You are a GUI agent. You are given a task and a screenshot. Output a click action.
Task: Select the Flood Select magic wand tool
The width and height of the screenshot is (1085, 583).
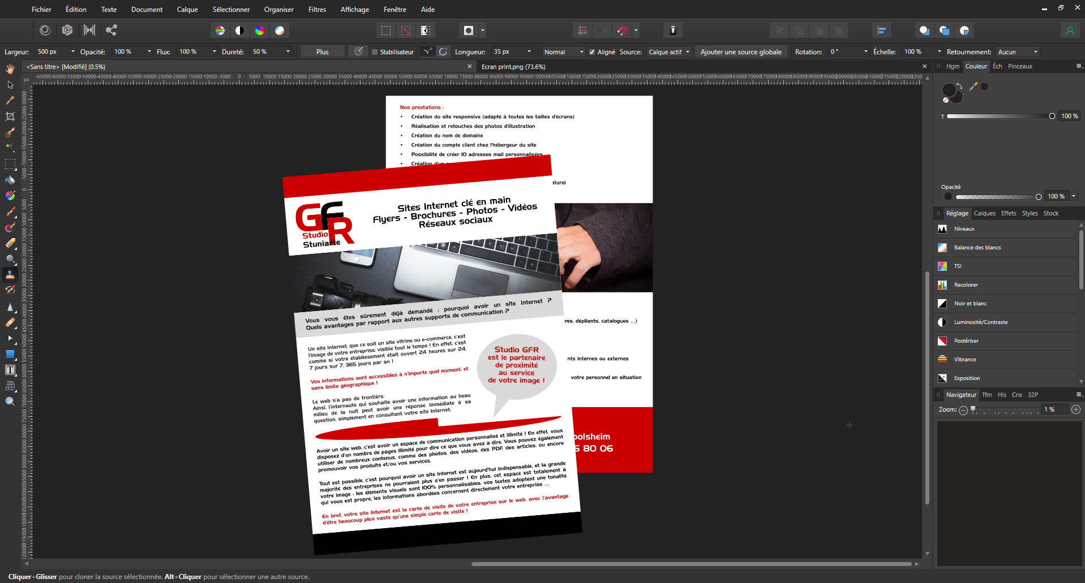coord(10,148)
